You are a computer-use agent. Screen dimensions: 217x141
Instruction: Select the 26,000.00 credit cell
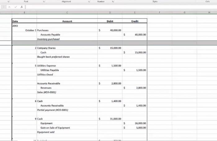(x=135, y=123)
